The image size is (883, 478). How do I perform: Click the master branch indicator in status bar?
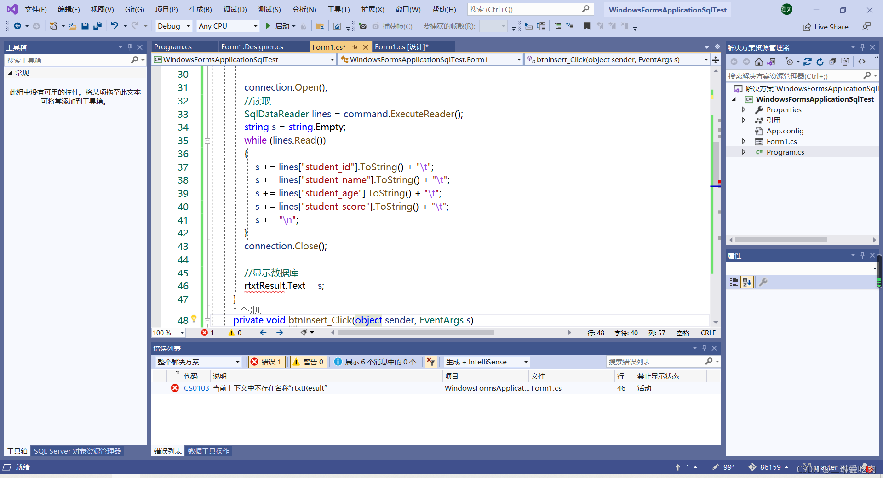[x=826, y=467]
